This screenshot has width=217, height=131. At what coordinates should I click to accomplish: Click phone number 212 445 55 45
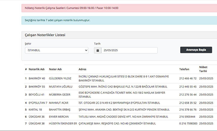[x=188, y=87]
